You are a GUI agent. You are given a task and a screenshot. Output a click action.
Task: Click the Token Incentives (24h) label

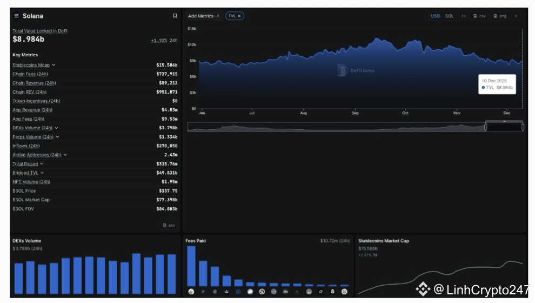coord(36,101)
